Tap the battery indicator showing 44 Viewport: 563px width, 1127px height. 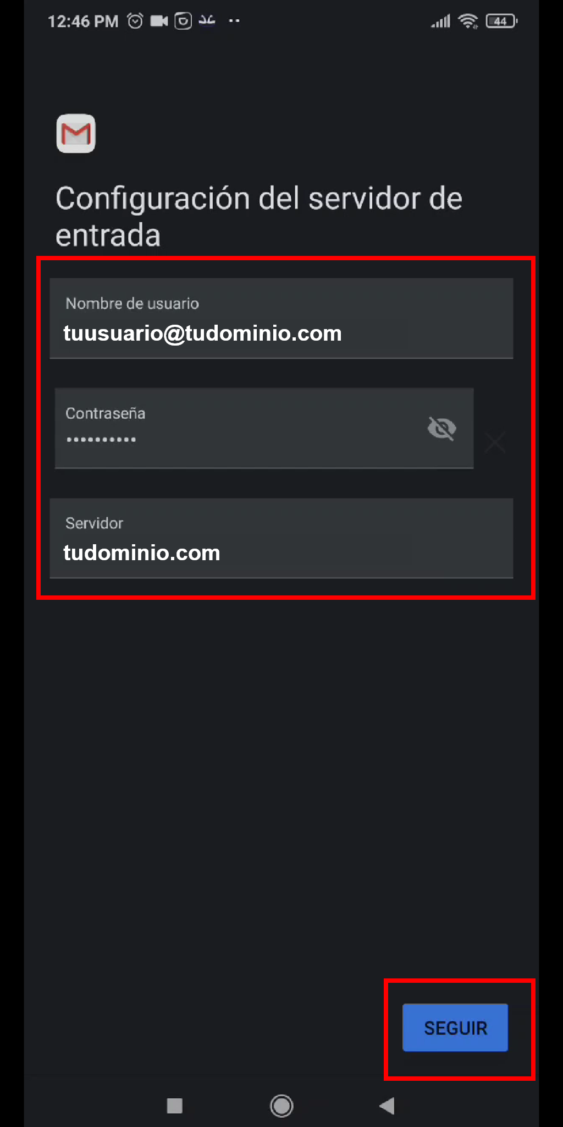pyautogui.click(x=501, y=21)
